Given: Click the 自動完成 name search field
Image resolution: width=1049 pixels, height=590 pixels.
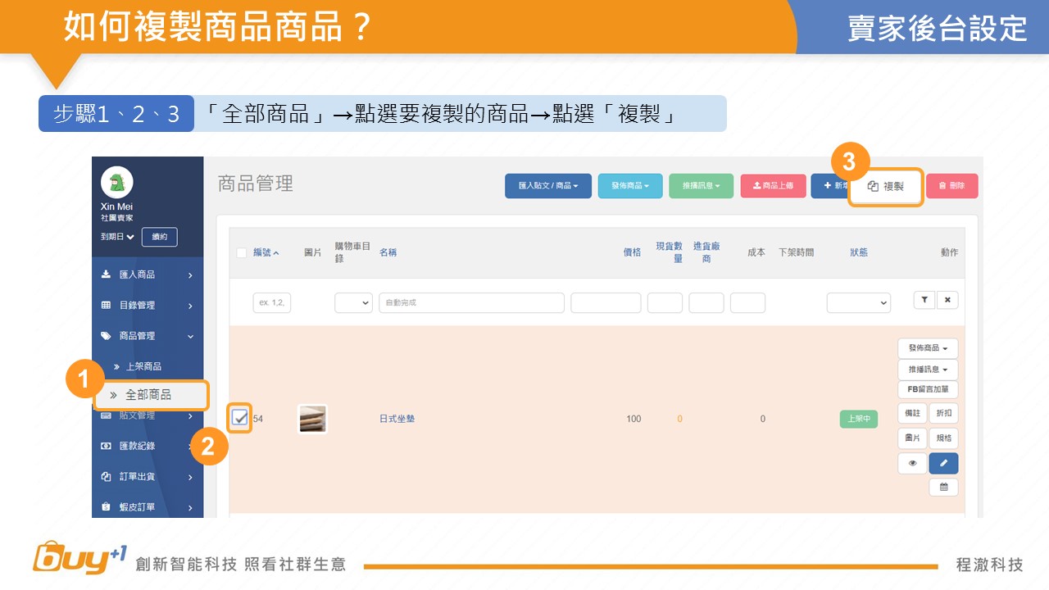Looking at the screenshot, I should pos(471,302).
